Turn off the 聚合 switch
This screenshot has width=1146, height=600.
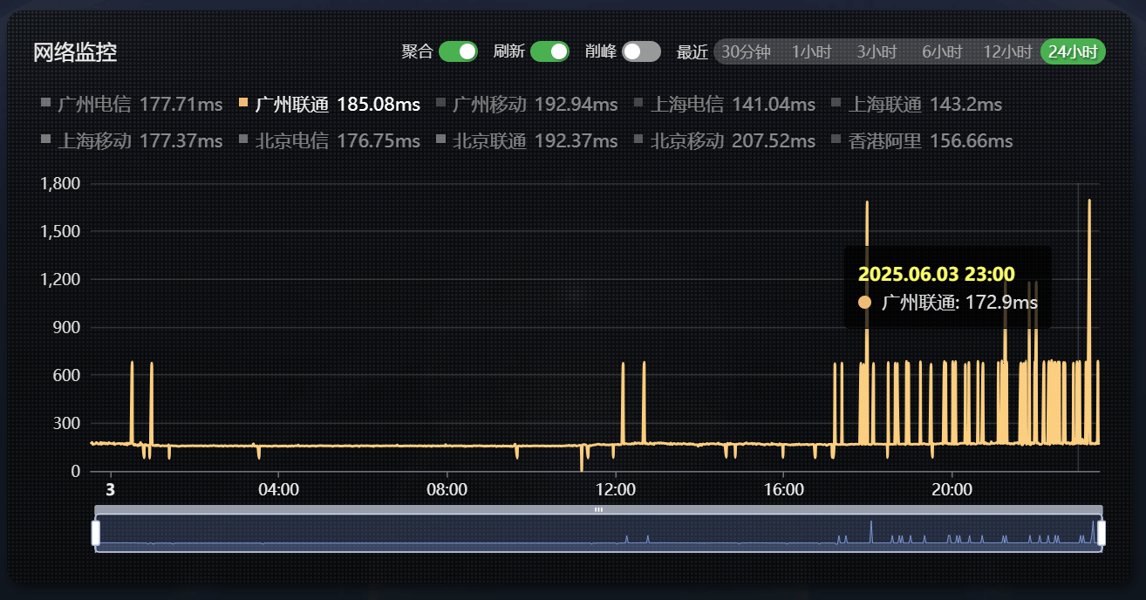[458, 51]
